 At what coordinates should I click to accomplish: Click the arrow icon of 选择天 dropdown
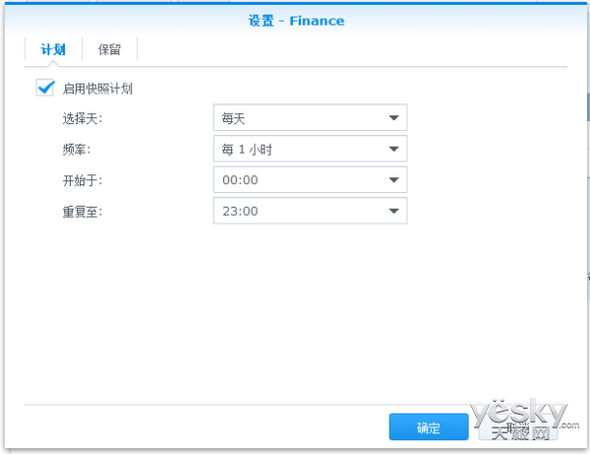(393, 118)
